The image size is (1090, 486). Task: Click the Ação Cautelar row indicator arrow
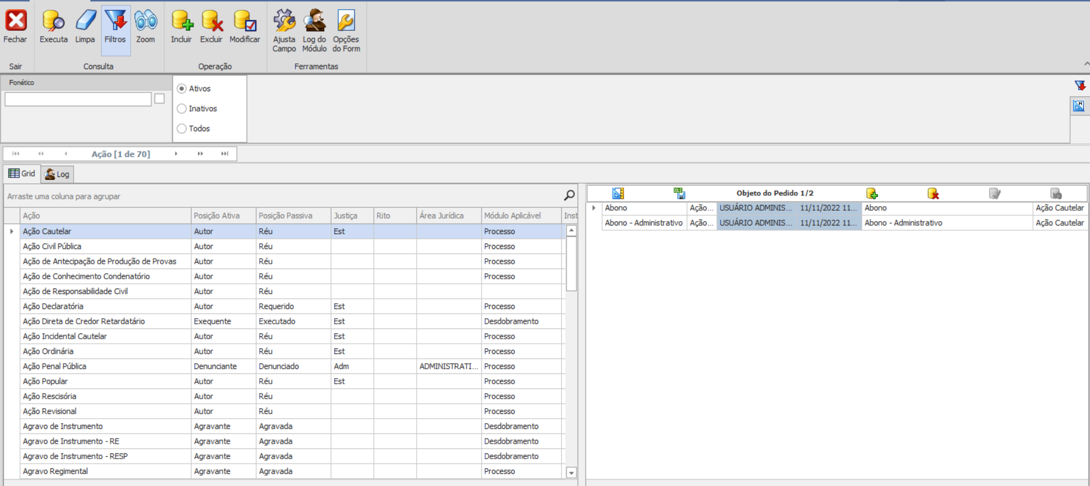[x=11, y=231]
